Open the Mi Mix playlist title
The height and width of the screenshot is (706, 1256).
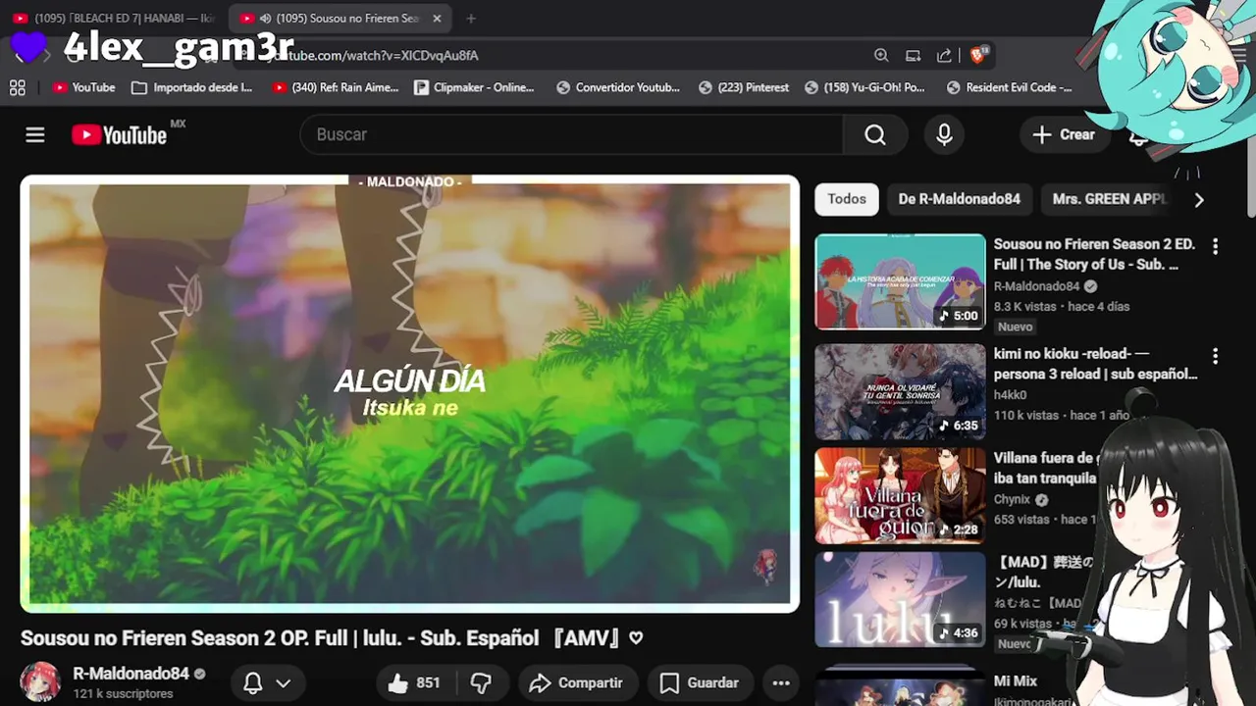click(x=1015, y=681)
